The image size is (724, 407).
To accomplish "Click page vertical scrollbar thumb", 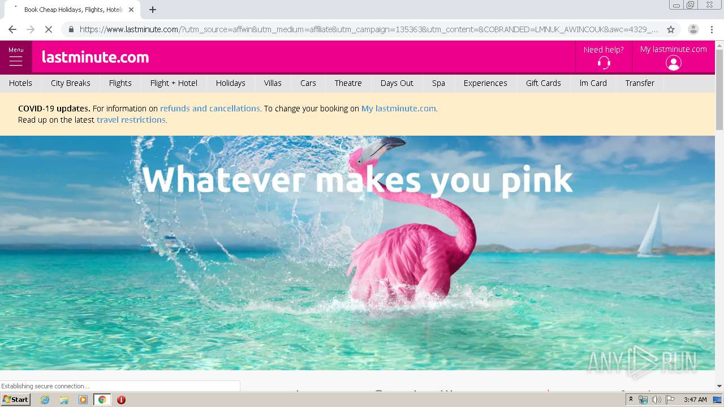I will 719,89.
